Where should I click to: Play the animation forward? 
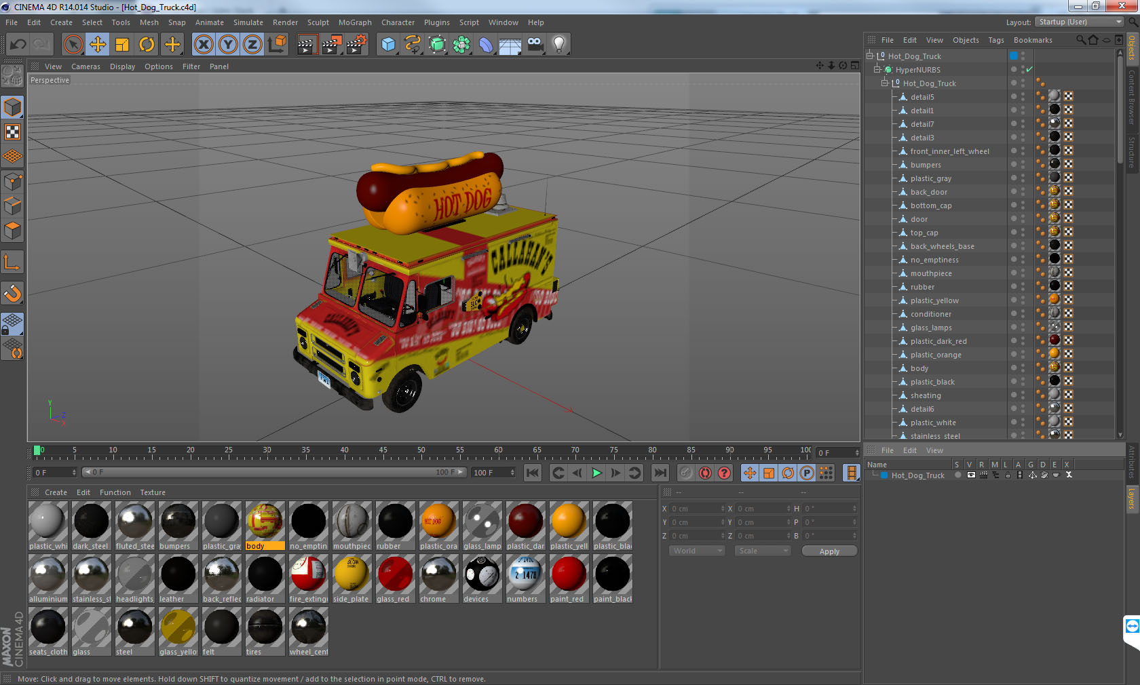click(596, 473)
